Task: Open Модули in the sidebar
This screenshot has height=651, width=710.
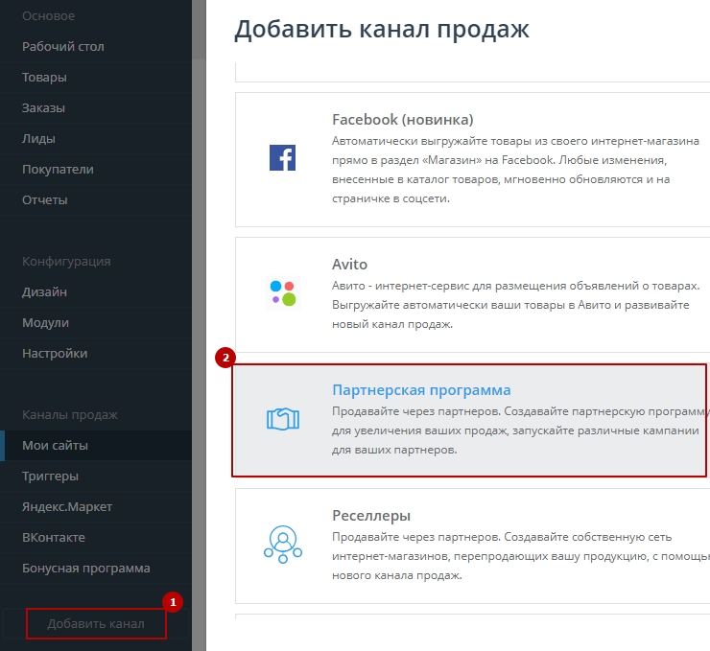Action: tap(45, 322)
